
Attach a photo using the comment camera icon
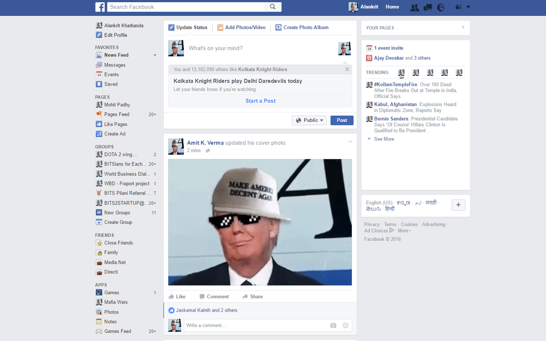(333, 325)
